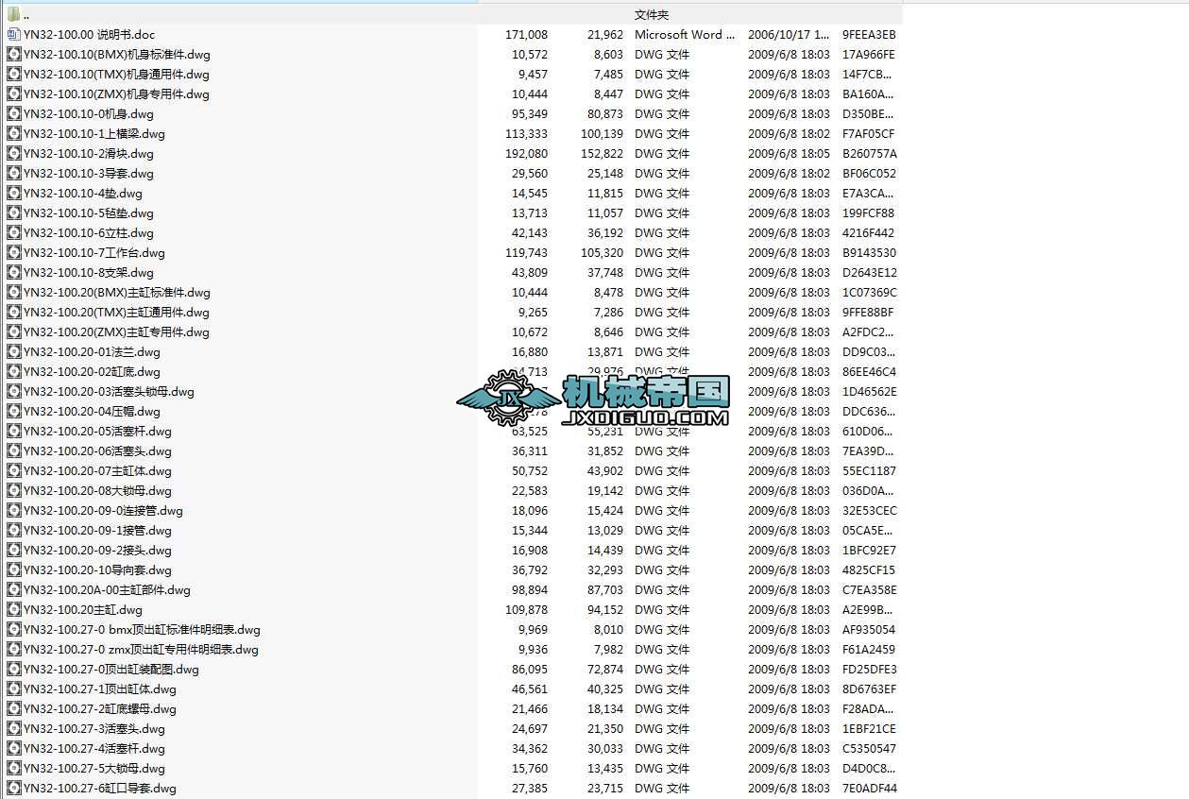Click date 2006/10/17 of 说明书.doc
1189x799 pixels.
(790, 34)
